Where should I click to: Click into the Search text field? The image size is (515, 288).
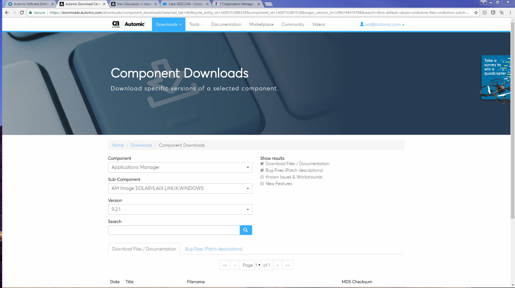point(174,230)
